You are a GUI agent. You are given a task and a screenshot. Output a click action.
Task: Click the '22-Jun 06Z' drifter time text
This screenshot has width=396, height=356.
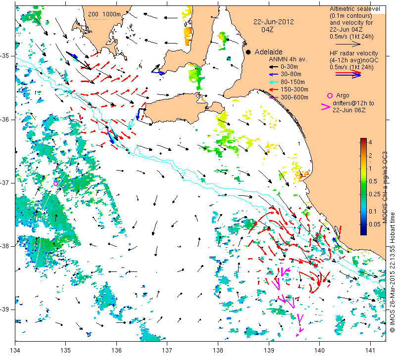pyautogui.click(x=349, y=110)
